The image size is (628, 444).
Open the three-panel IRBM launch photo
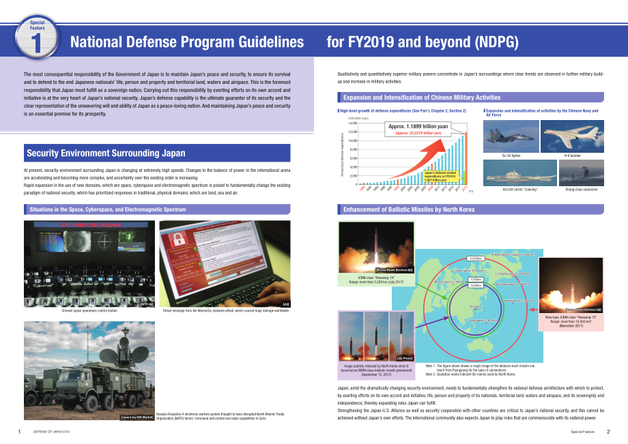pyautogui.click(x=376, y=337)
